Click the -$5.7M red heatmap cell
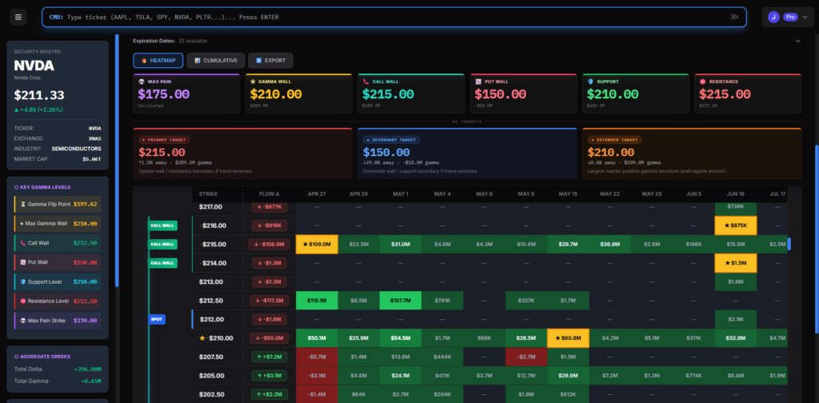This screenshot has width=819, height=403. click(317, 357)
